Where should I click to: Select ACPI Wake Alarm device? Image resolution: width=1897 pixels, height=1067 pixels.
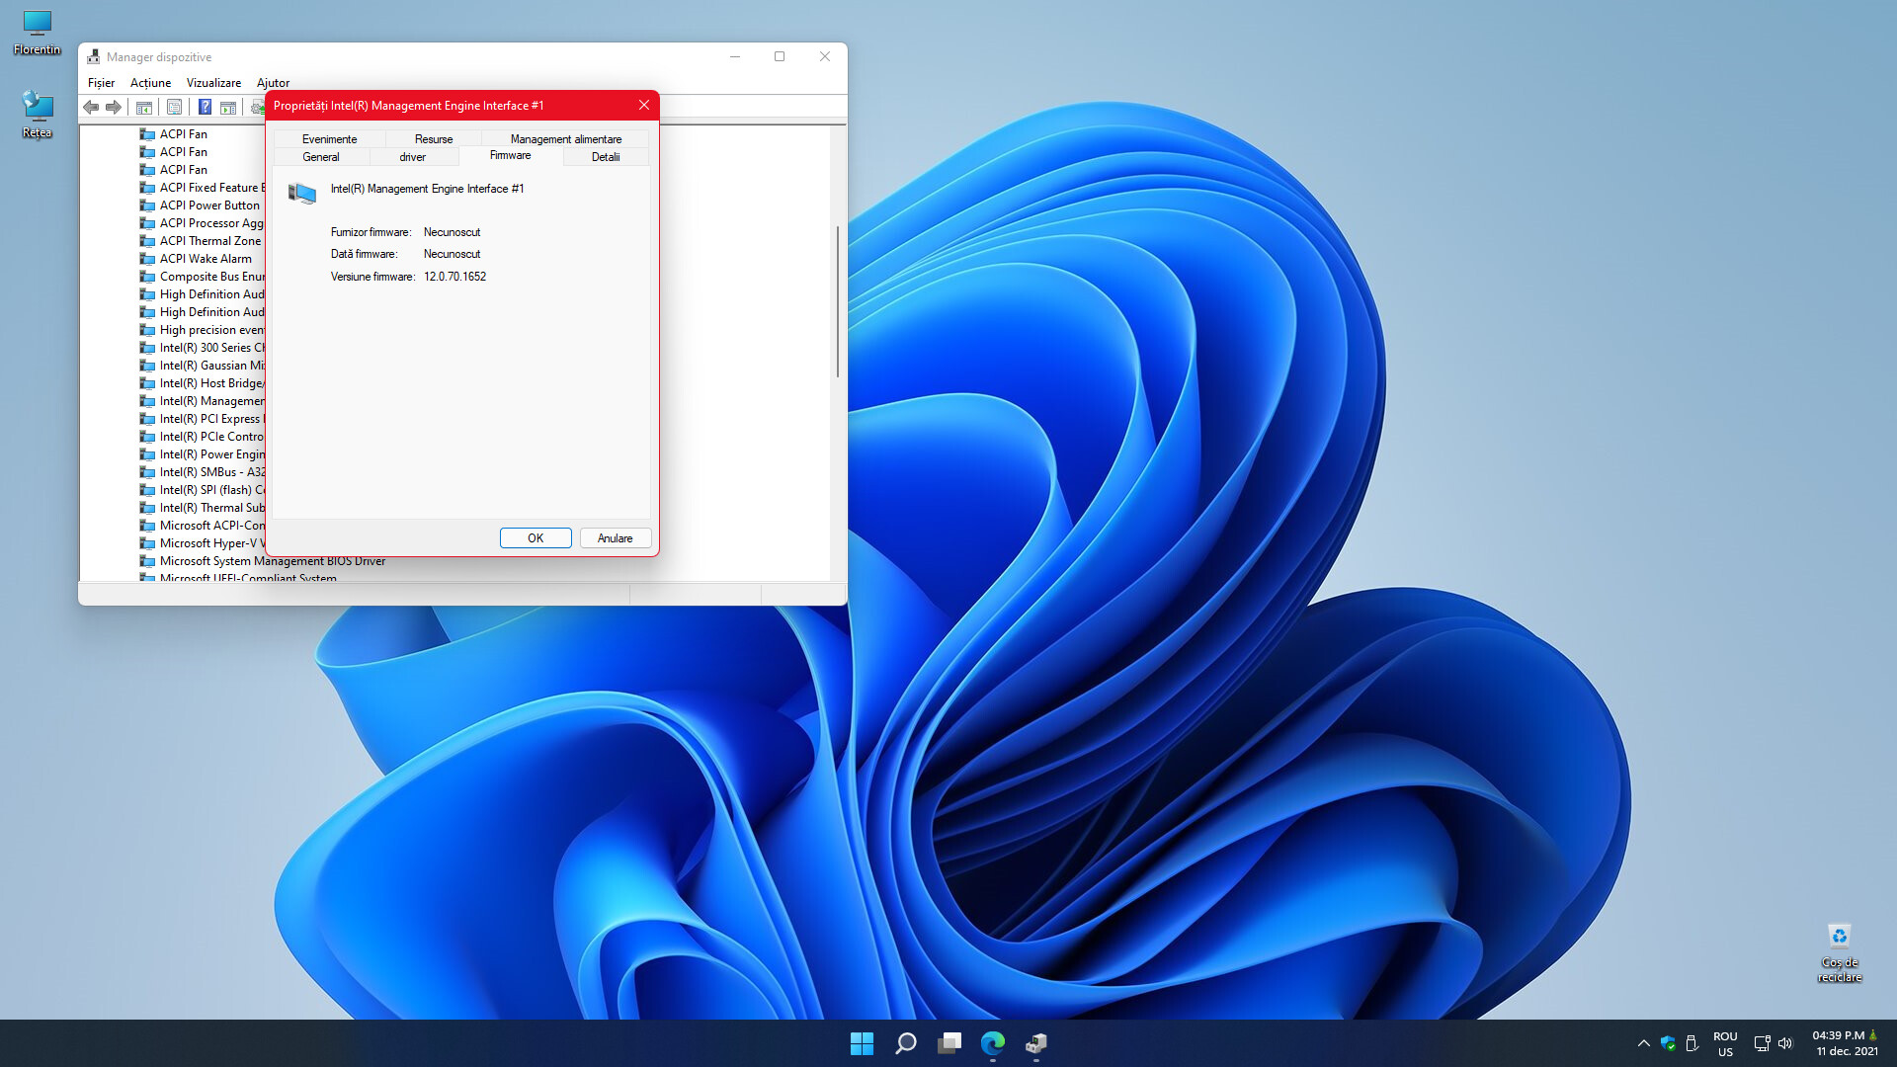[x=197, y=259]
